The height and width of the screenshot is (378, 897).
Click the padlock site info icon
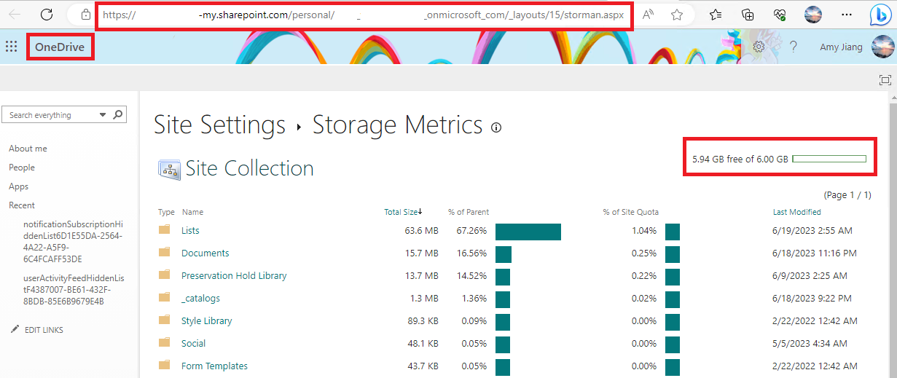(x=86, y=14)
